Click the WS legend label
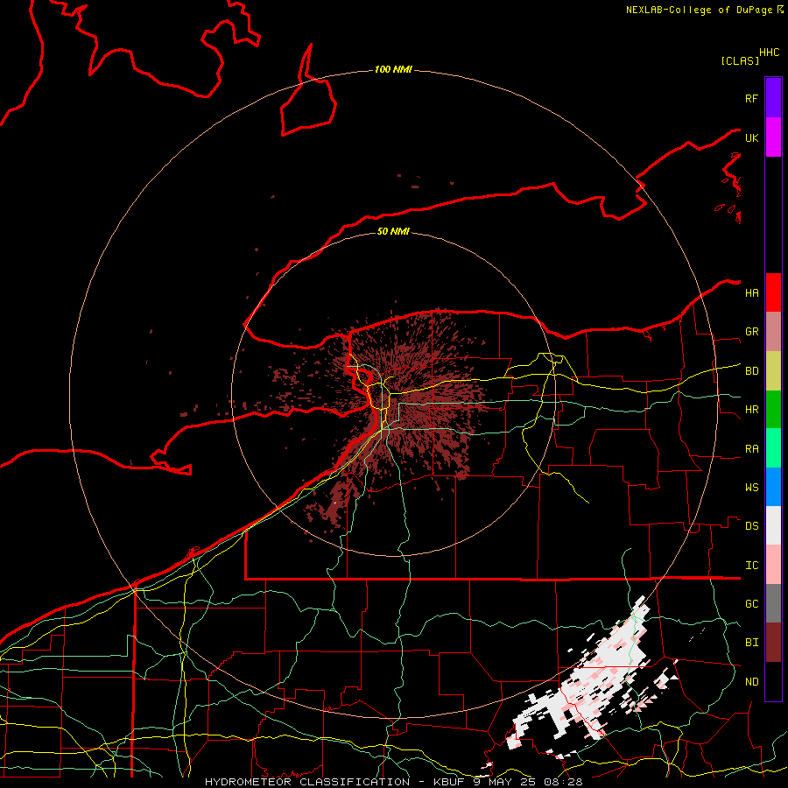This screenshot has height=788, width=788. pyautogui.click(x=751, y=488)
